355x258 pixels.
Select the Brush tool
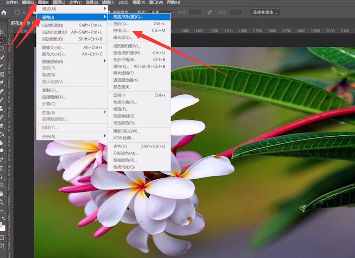[2, 100]
